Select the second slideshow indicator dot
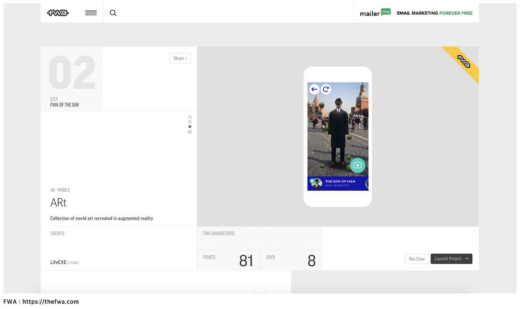 pyautogui.click(x=190, y=122)
